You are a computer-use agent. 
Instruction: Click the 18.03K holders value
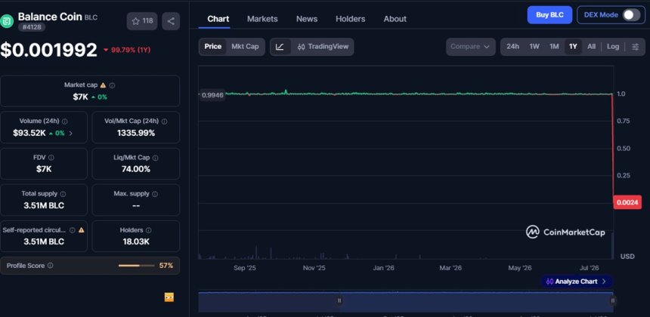click(x=136, y=242)
